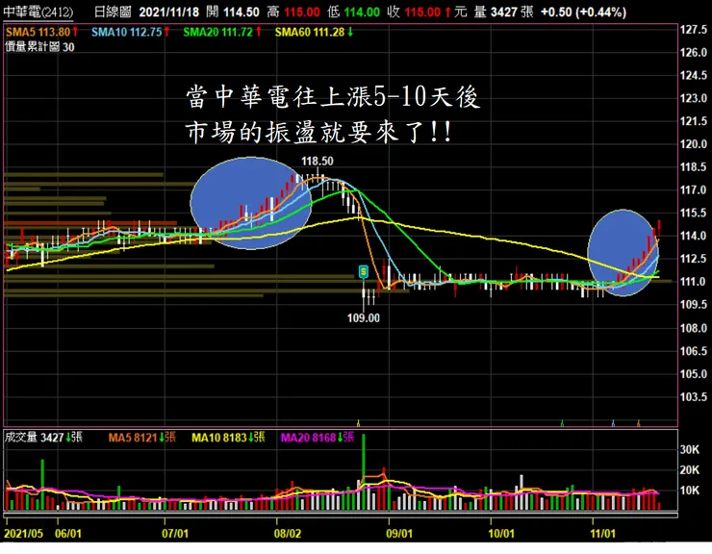This screenshot has height=554, width=712.
Task: Click the 106.5 price axis label
Action: coord(694,350)
